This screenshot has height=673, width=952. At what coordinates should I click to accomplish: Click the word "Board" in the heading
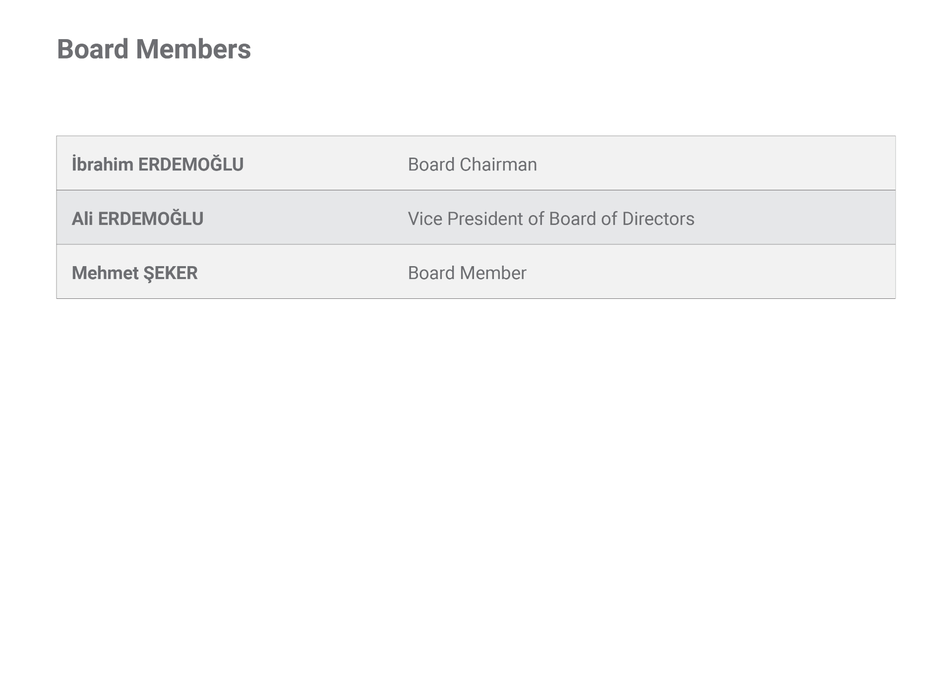tap(93, 49)
